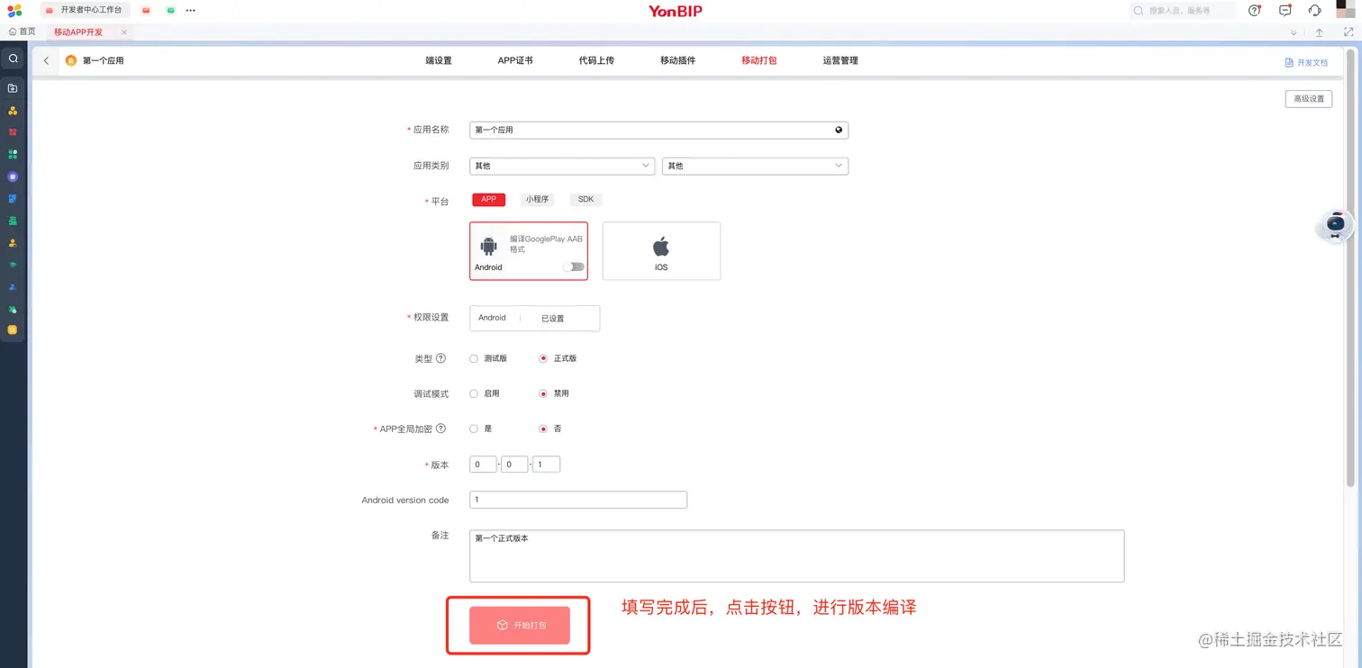Open the sidebar search magnifier icon

coord(13,59)
